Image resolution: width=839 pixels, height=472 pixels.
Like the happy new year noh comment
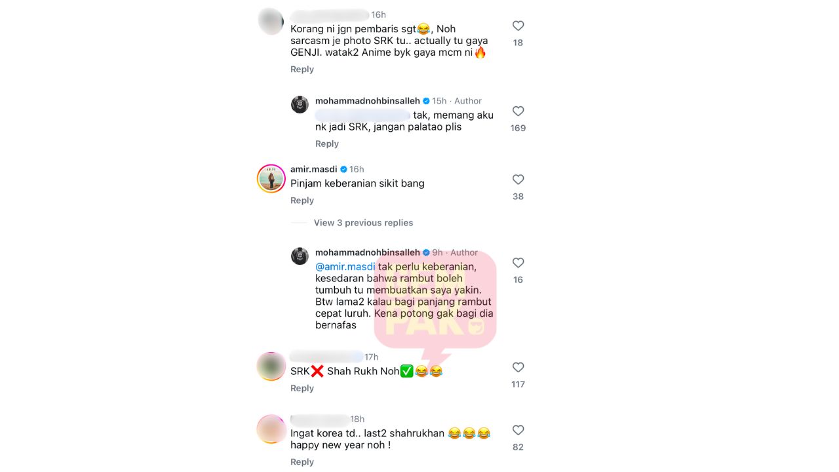tap(518, 430)
